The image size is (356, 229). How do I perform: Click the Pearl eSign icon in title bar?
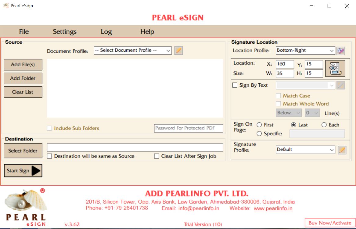pyautogui.click(x=5, y=5)
